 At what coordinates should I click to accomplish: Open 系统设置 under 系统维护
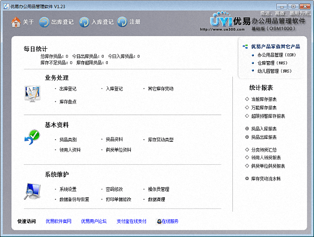click(68, 189)
